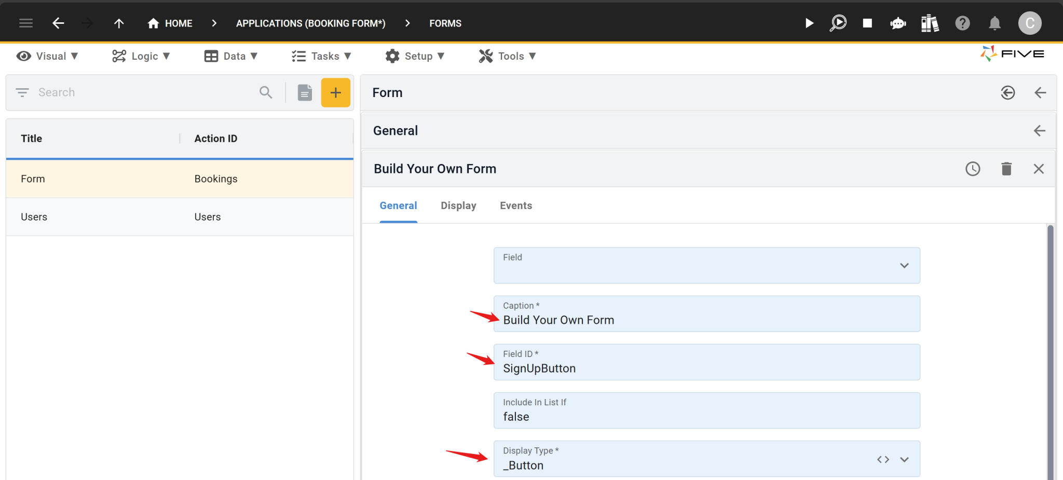Expand the Field dropdown
This screenshot has height=480, width=1063.
tap(904, 265)
